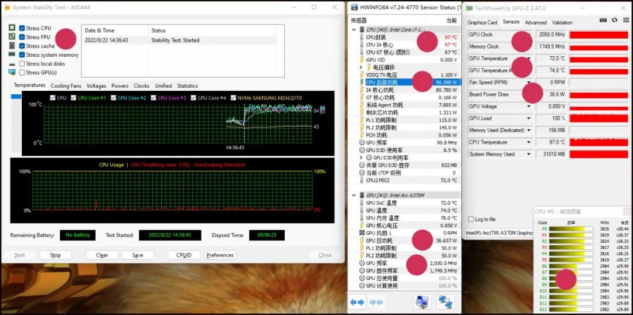The height and width of the screenshot is (315, 633).
Task: Open GPU Voltage sensor dropdown
Action: coord(529,106)
